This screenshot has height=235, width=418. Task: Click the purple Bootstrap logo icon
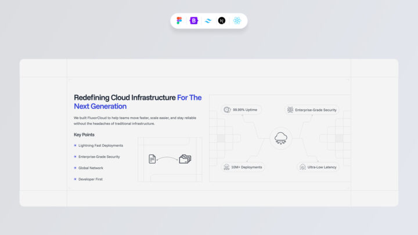coord(194,20)
